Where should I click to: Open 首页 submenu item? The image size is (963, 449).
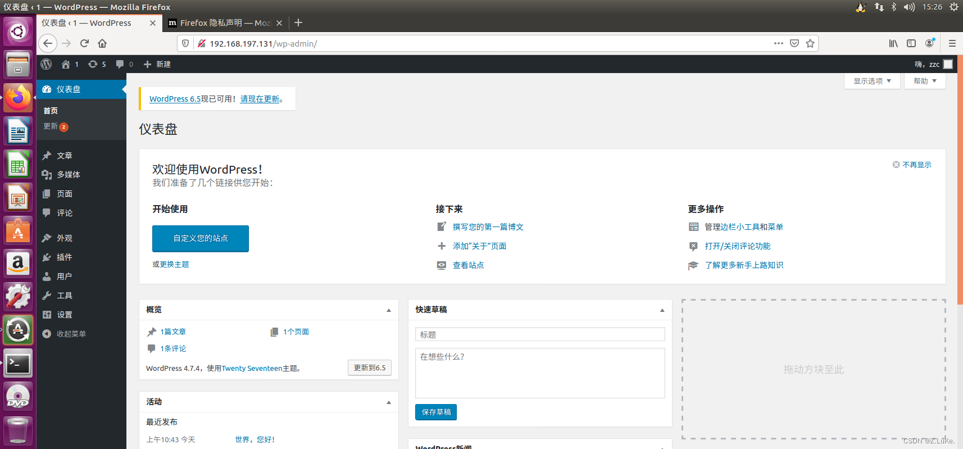click(x=51, y=111)
